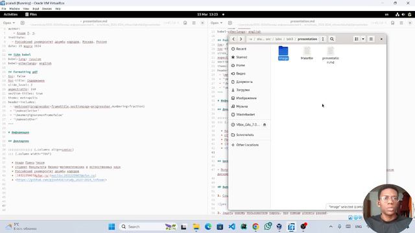Open GNOME Activities overview
415x233 pixels.
[10, 14]
